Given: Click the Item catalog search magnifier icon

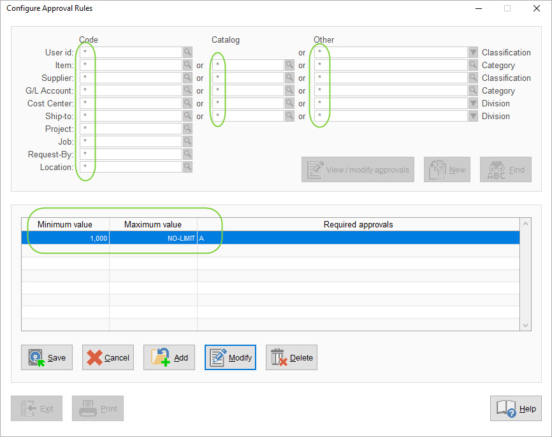Looking at the screenshot, I should coord(288,65).
